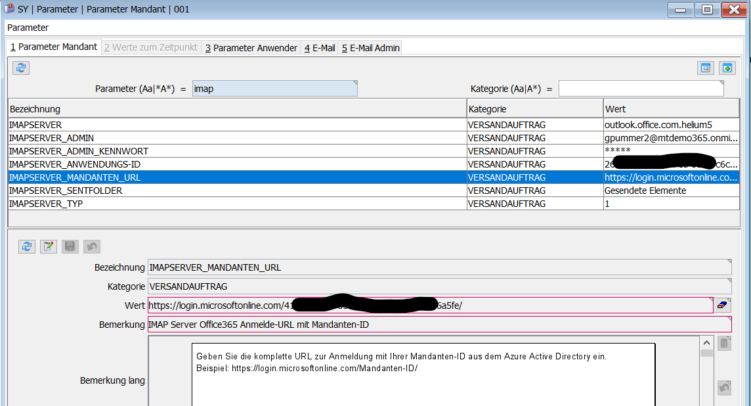Select the IMAPSERVER_SENTFOLDER row
751x406 pixels.
tap(66, 191)
